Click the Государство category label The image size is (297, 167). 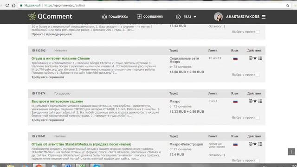62,94
